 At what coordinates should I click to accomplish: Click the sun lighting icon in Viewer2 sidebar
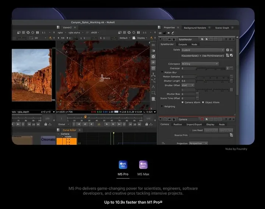tap(153, 62)
